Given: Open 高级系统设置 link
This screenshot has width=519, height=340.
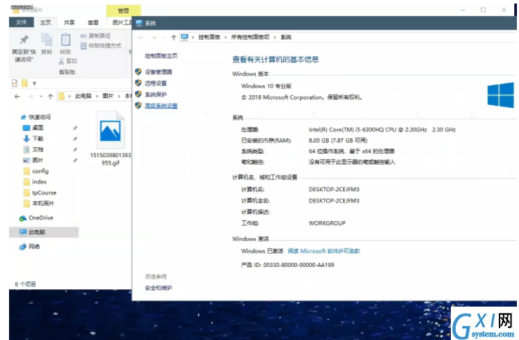Looking at the screenshot, I should click(161, 106).
